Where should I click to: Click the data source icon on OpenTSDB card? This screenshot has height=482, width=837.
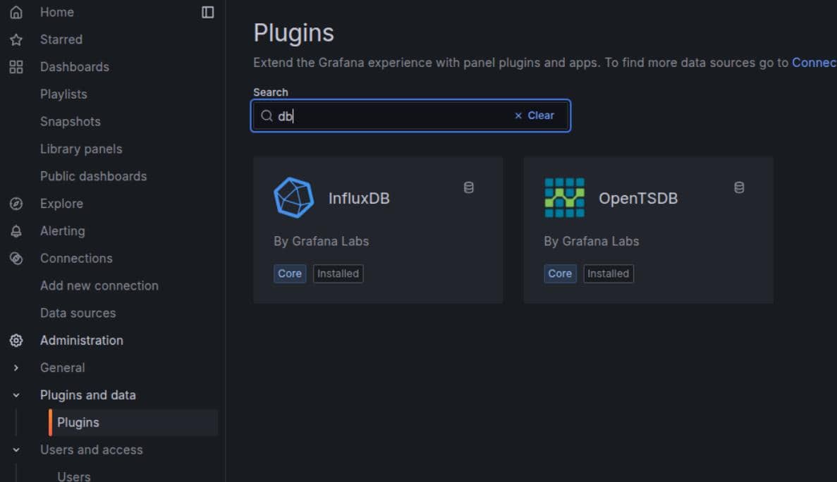[739, 187]
